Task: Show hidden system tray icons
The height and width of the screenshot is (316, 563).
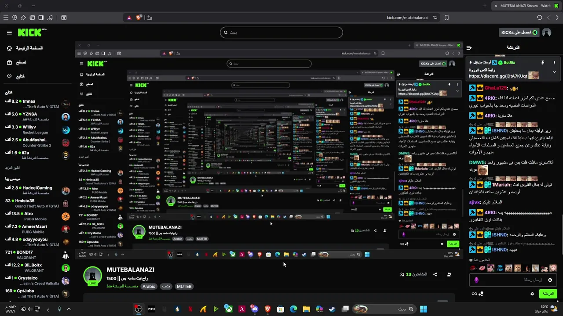Action: pyautogui.click(x=69, y=309)
